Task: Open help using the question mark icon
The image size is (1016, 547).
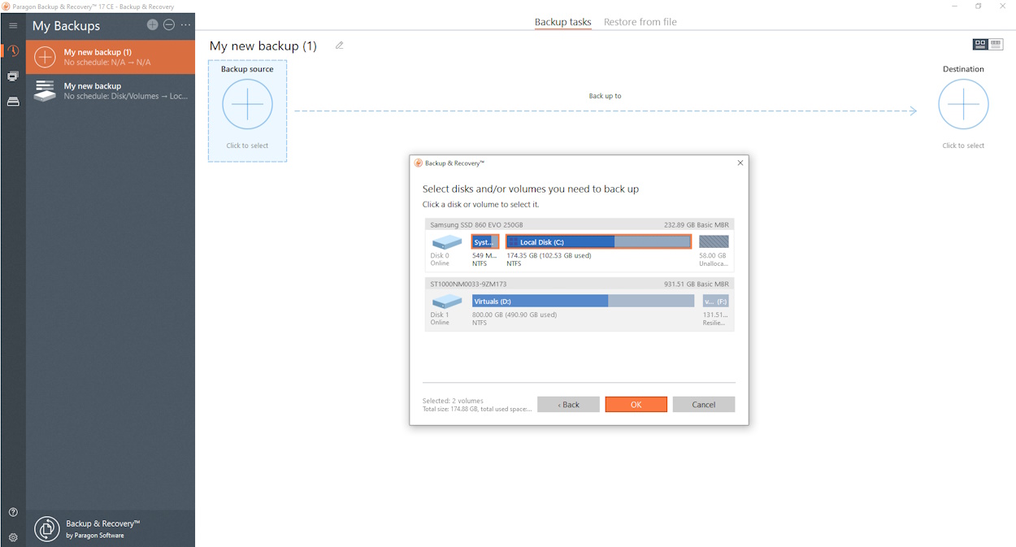Action: click(12, 512)
